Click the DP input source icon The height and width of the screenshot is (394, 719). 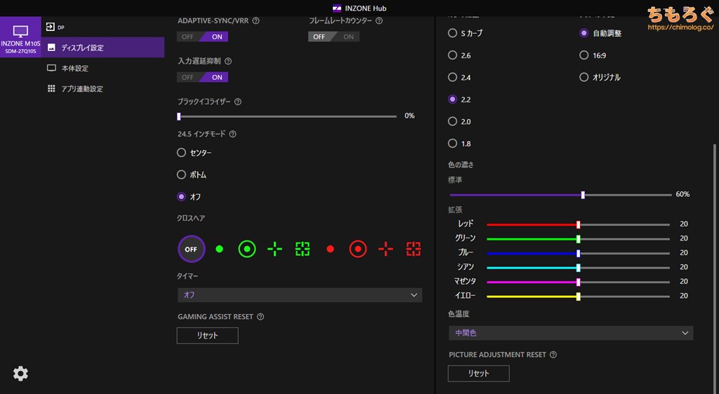(x=51, y=27)
